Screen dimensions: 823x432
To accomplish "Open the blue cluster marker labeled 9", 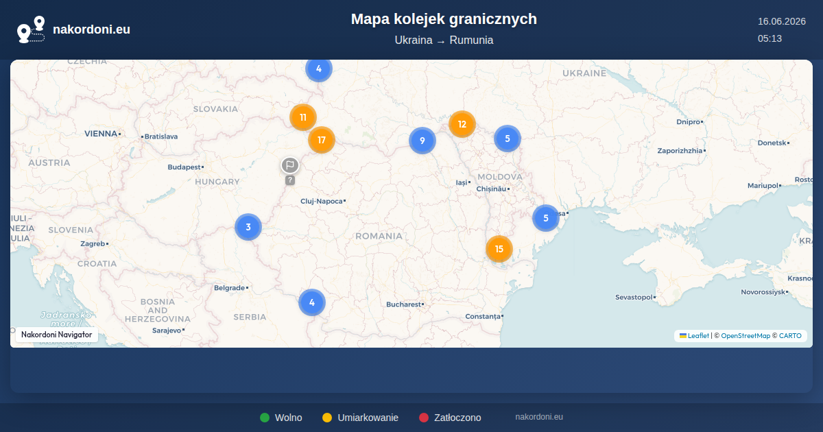I will point(422,141).
